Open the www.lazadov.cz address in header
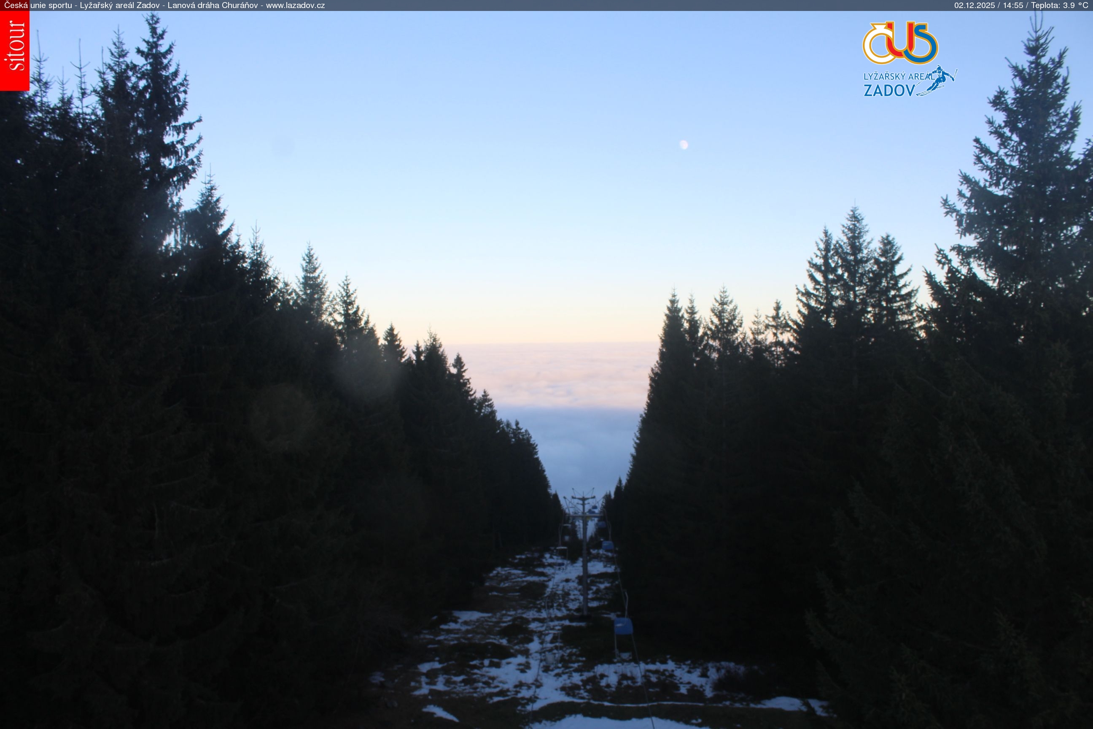 click(x=295, y=5)
